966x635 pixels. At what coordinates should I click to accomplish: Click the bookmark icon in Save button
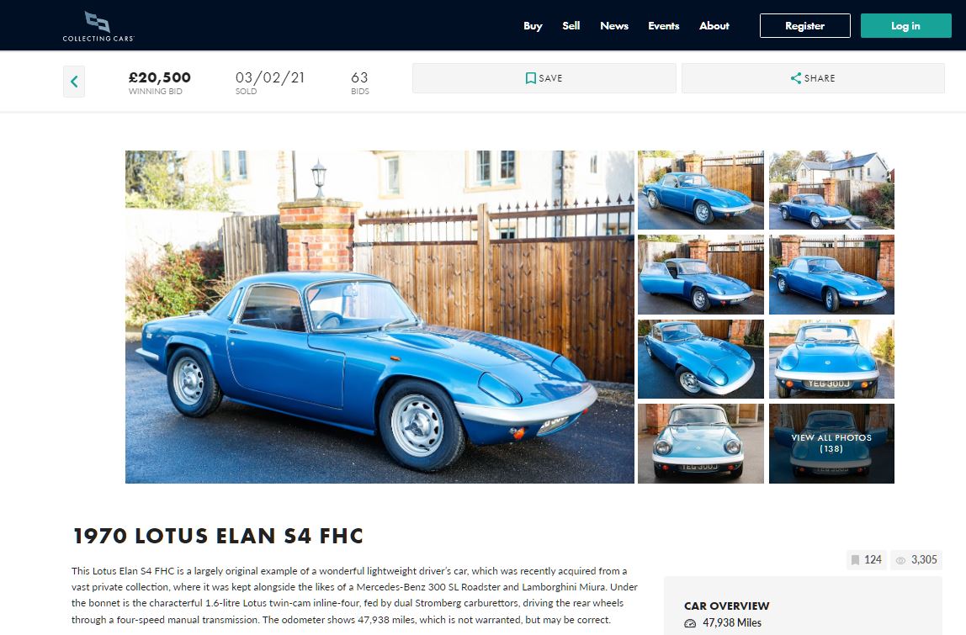(x=530, y=78)
